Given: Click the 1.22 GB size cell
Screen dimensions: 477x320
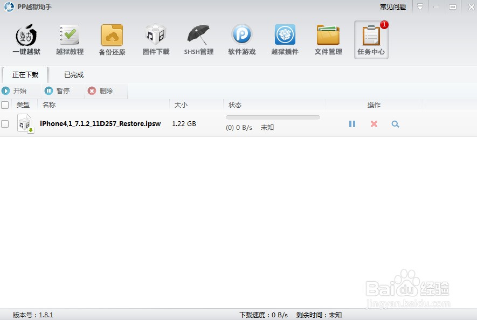Looking at the screenshot, I should [x=184, y=124].
